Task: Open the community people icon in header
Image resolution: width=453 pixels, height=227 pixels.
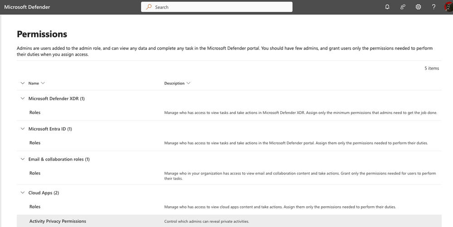Action: tap(403, 7)
